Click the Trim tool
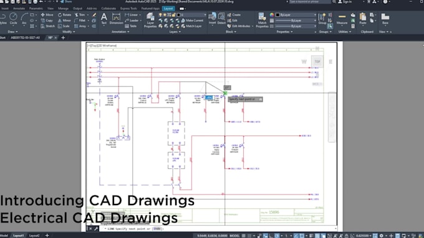Viewport: 424px width, 238px height. click(x=80, y=15)
